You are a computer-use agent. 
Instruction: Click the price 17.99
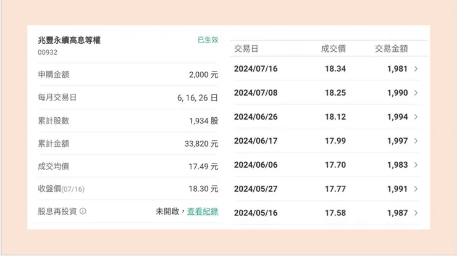pos(335,141)
